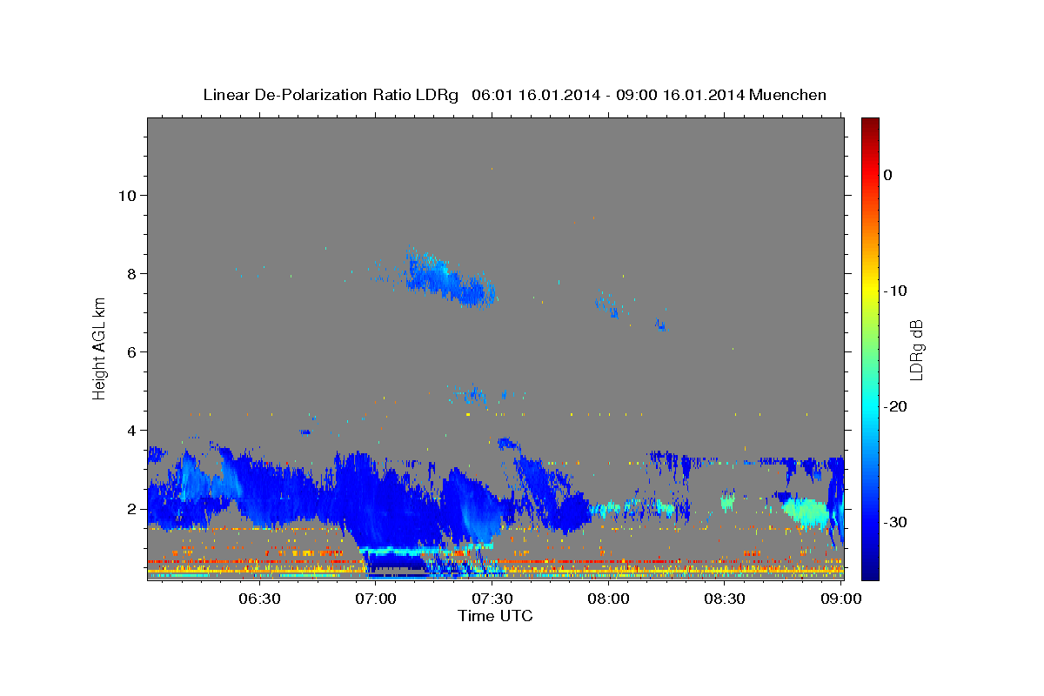Click the 'Time UTC' axis label

point(495,616)
